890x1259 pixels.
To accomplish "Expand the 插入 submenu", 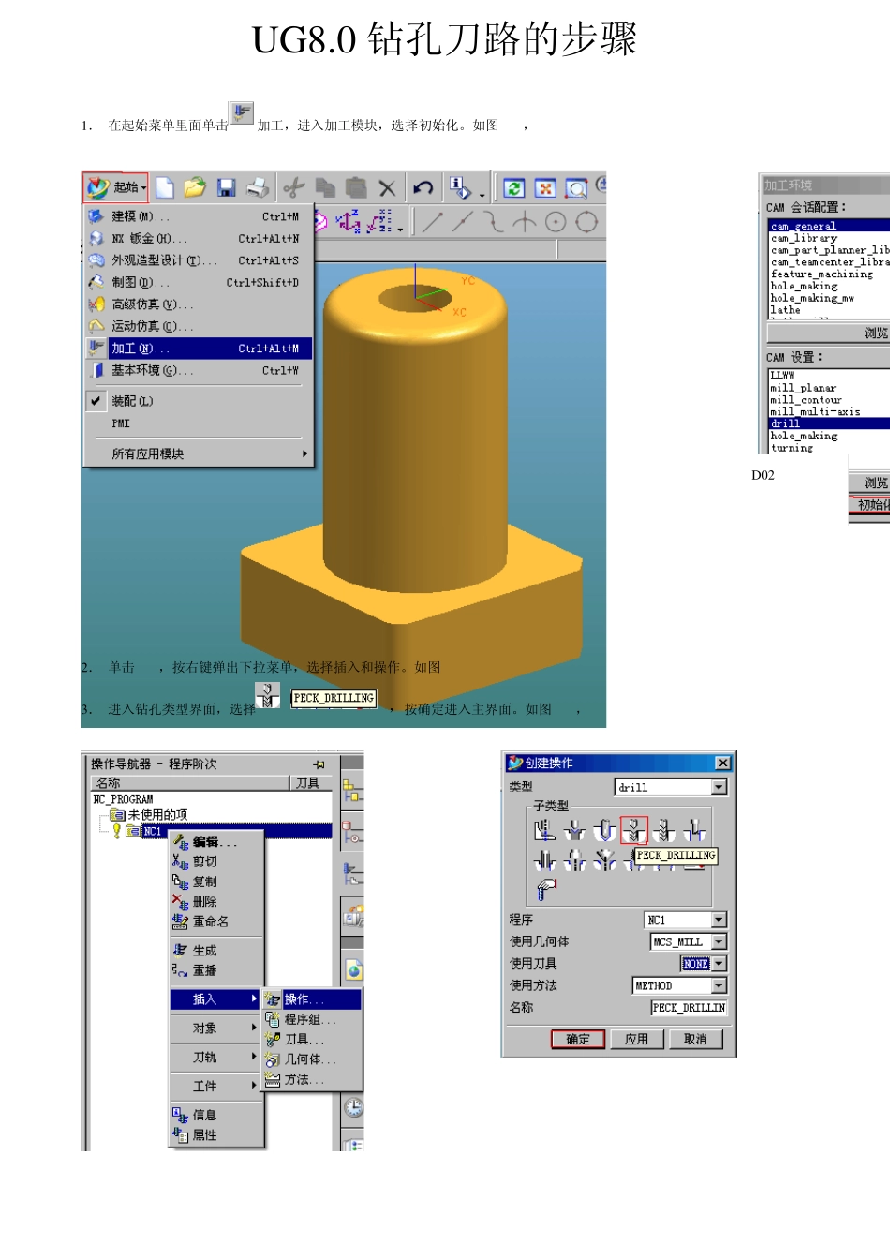I will [215, 1000].
